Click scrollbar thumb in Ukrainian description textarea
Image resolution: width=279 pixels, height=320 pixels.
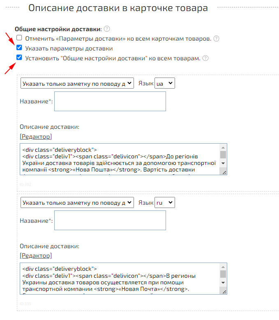(x=223, y=154)
